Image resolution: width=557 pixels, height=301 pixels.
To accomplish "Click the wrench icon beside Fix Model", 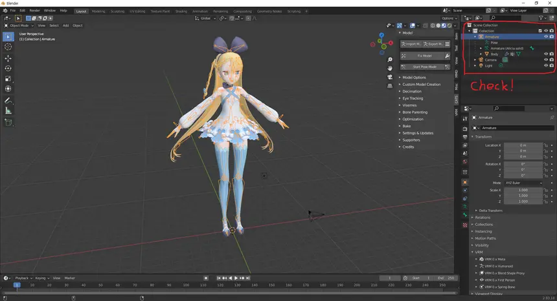I will pyautogui.click(x=448, y=56).
